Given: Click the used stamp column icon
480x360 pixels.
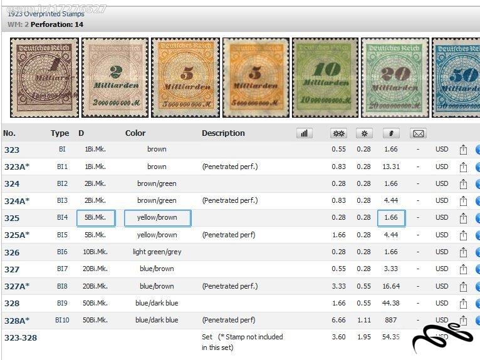Looking at the screenshot, I should [x=391, y=133].
